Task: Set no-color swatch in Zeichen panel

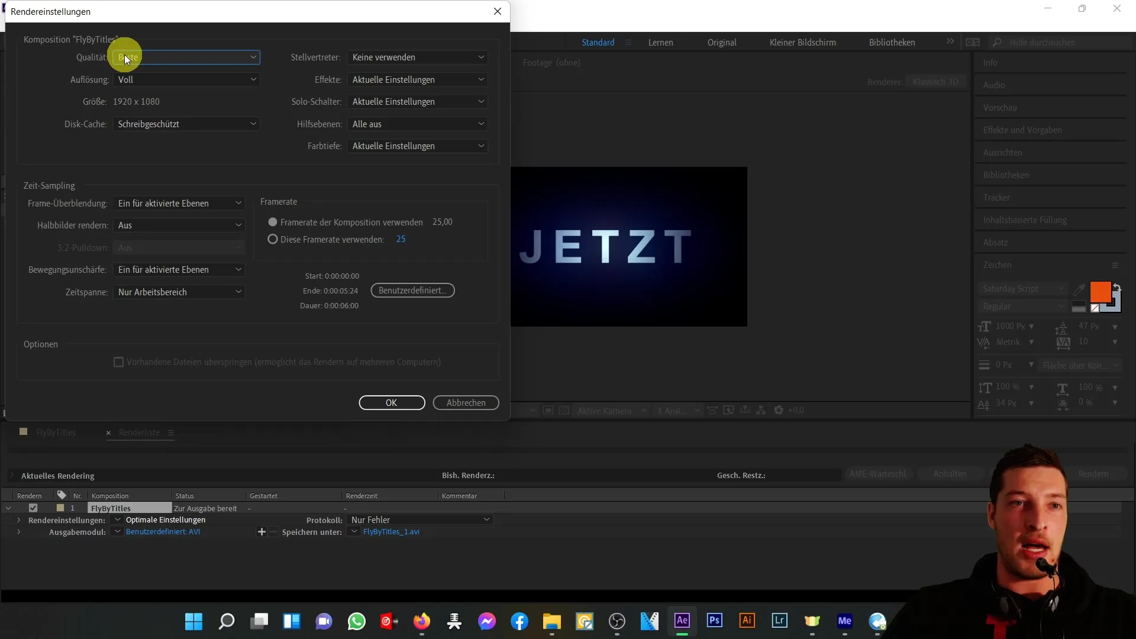Action: tap(1095, 308)
